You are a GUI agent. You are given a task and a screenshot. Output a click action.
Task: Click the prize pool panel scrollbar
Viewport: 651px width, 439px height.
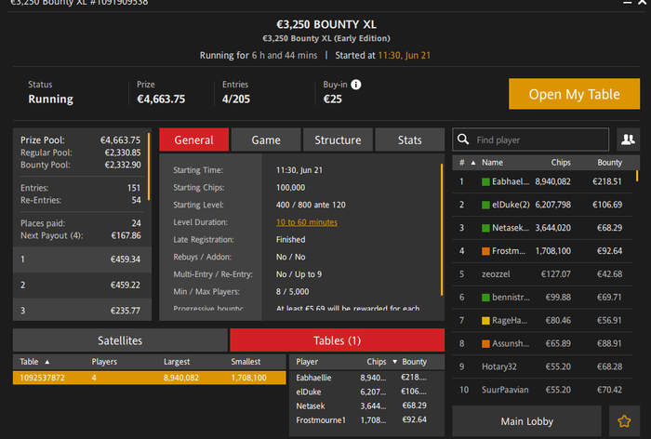(x=149, y=166)
